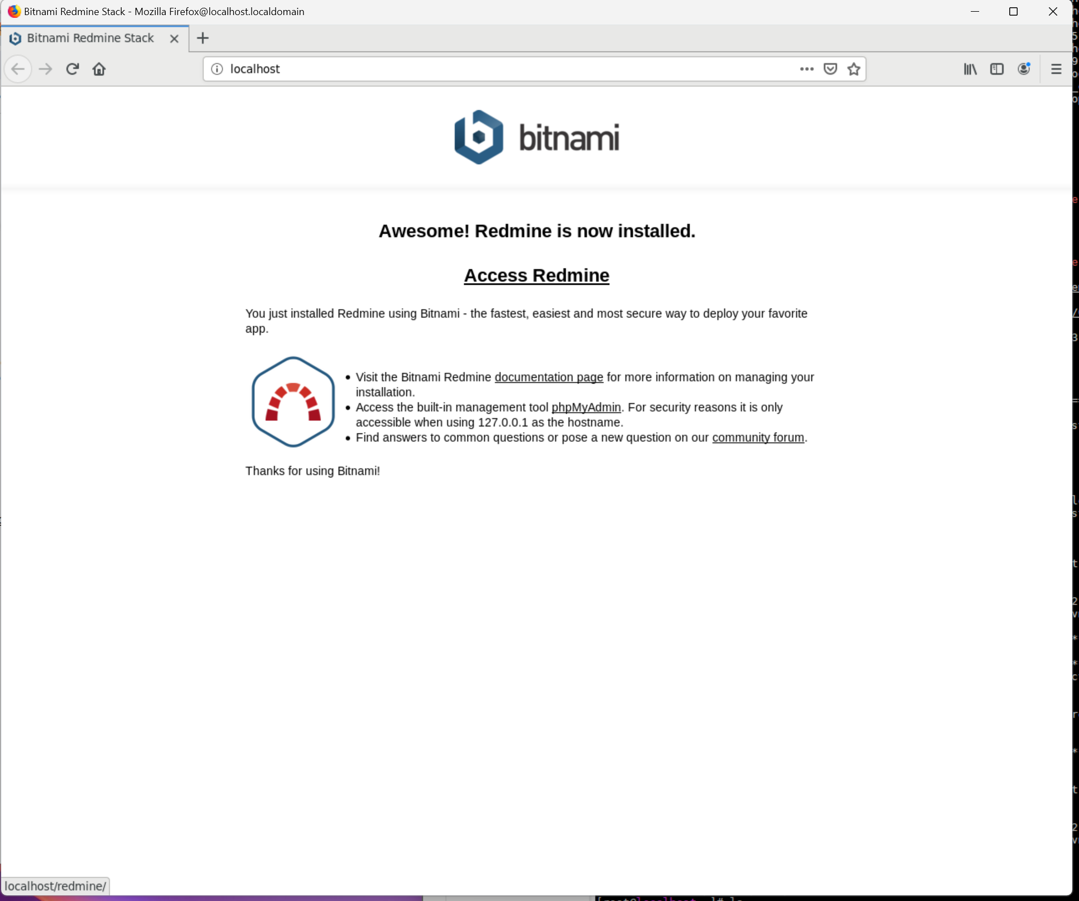Click the localhost address bar
This screenshot has width=1079, height=901.
point(502,69)
